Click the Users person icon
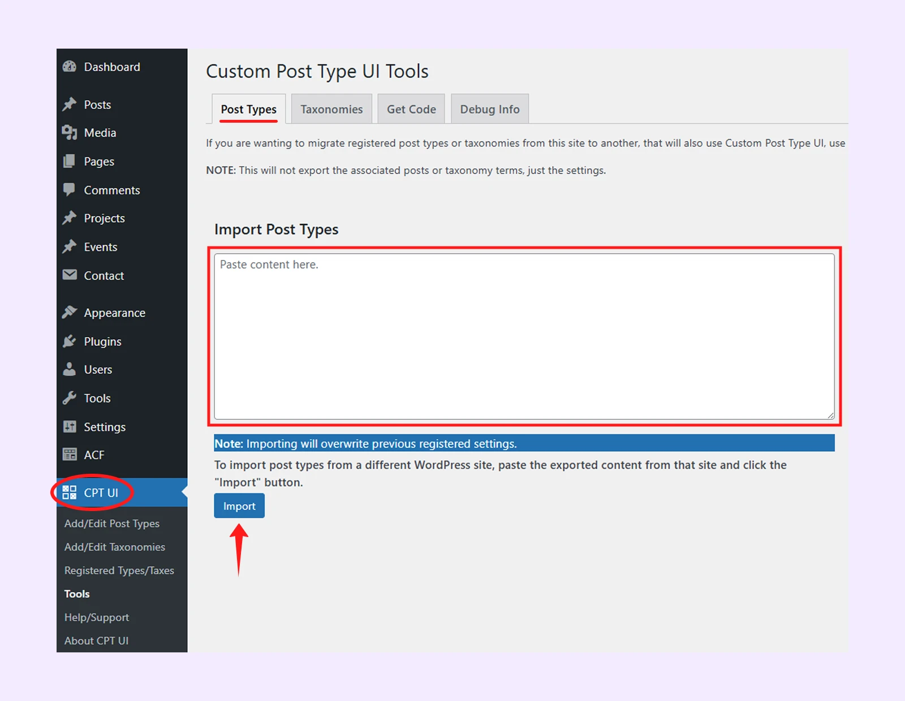Viewport: 905px width, 701px height. (70, 370)
